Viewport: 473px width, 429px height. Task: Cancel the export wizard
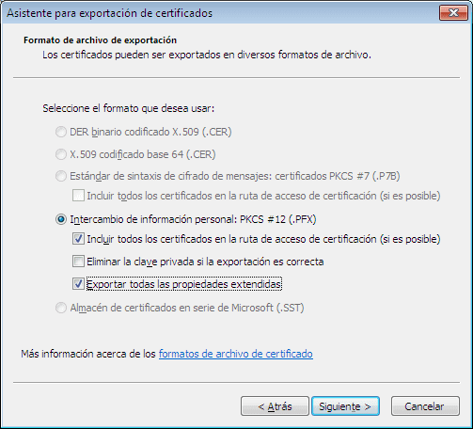pos(425,406)
